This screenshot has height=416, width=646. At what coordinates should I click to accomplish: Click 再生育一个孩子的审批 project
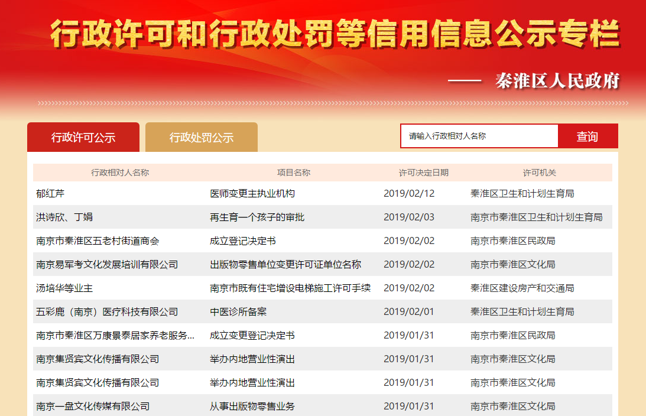pos(257,217)
